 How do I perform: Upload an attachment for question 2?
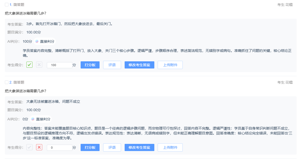click(x=170, y=147)
